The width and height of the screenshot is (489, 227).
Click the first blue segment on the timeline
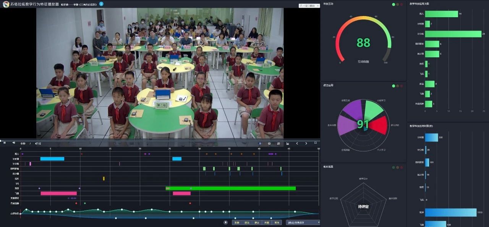pyautogui.click(x=52, y=159)
